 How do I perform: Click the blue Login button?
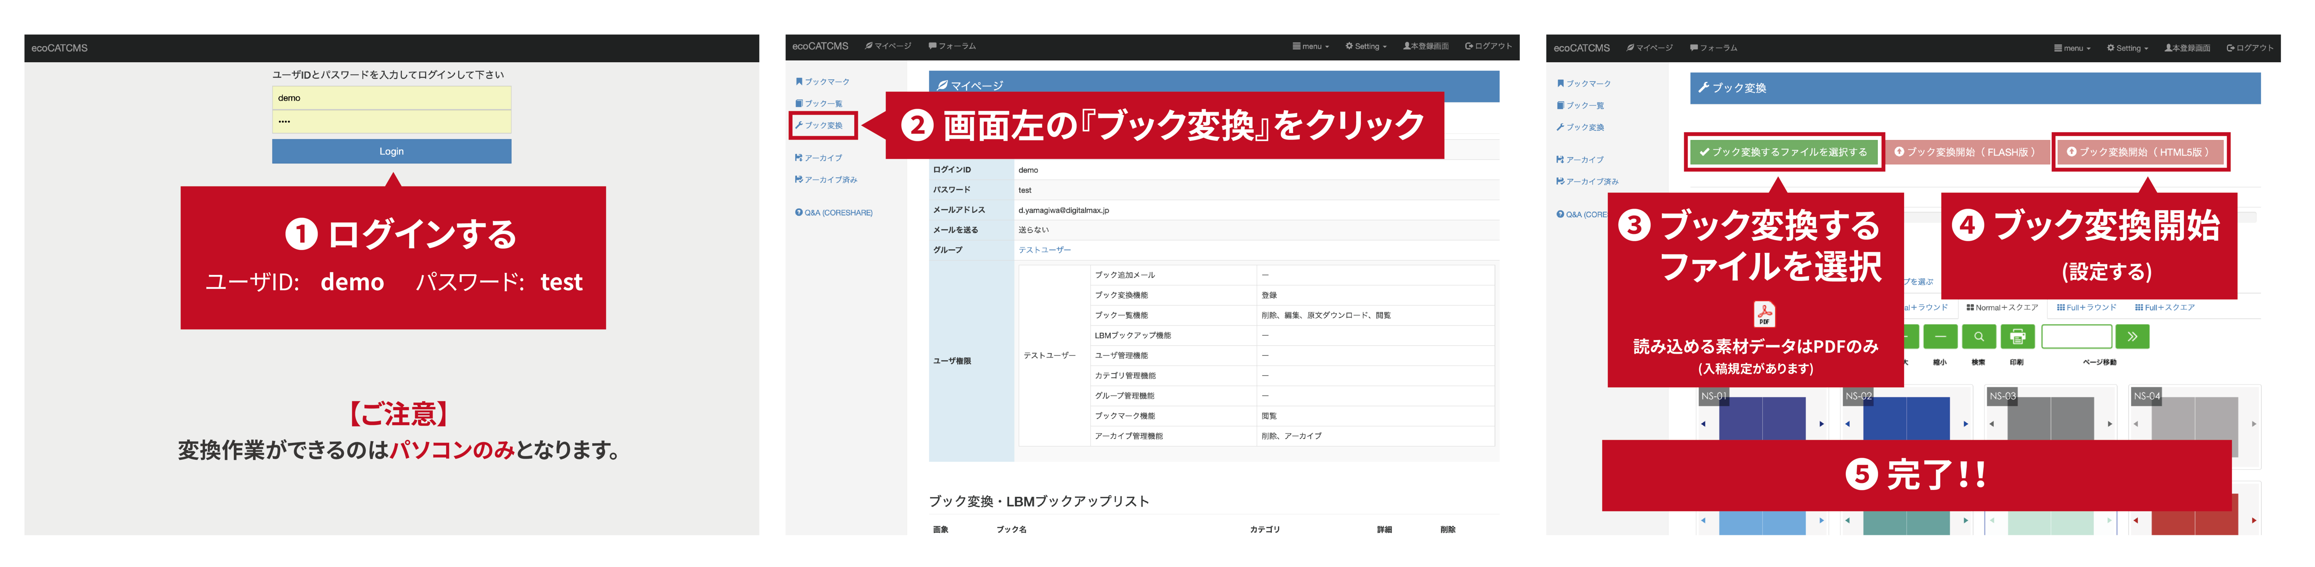point(392,151)
